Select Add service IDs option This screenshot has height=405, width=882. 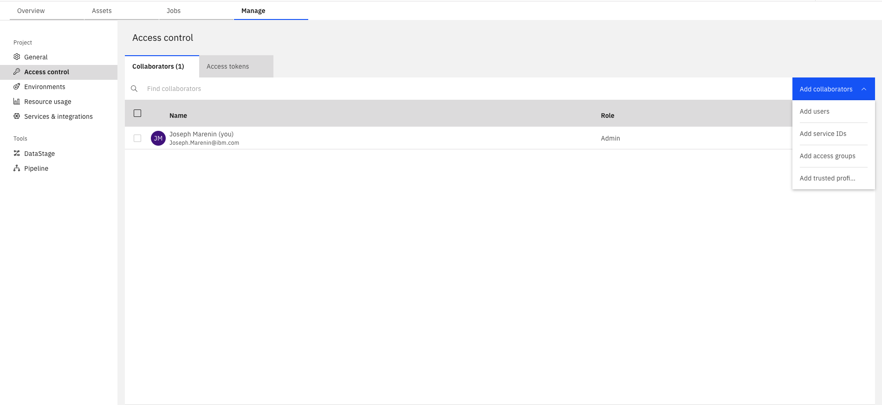point(823,134)
